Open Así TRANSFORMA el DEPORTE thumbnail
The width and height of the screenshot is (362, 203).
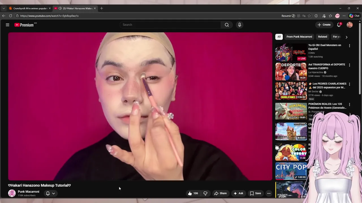291,72
